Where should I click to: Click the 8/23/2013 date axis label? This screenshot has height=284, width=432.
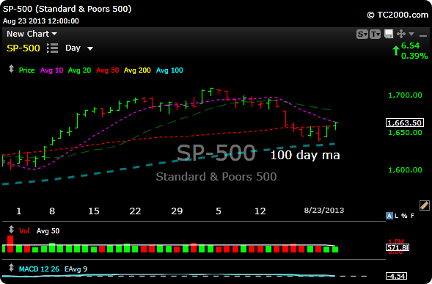(324, 211)
